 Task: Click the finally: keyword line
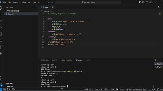point(52,37)
